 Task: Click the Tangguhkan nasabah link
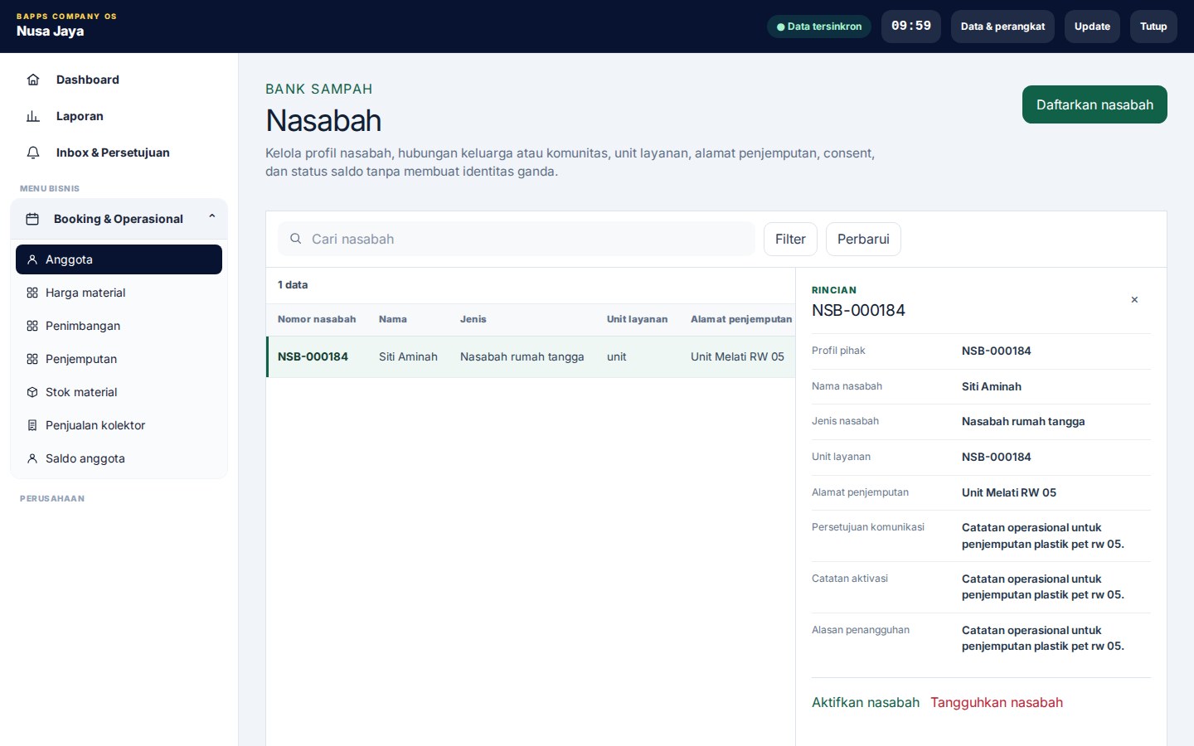point(997,702)
